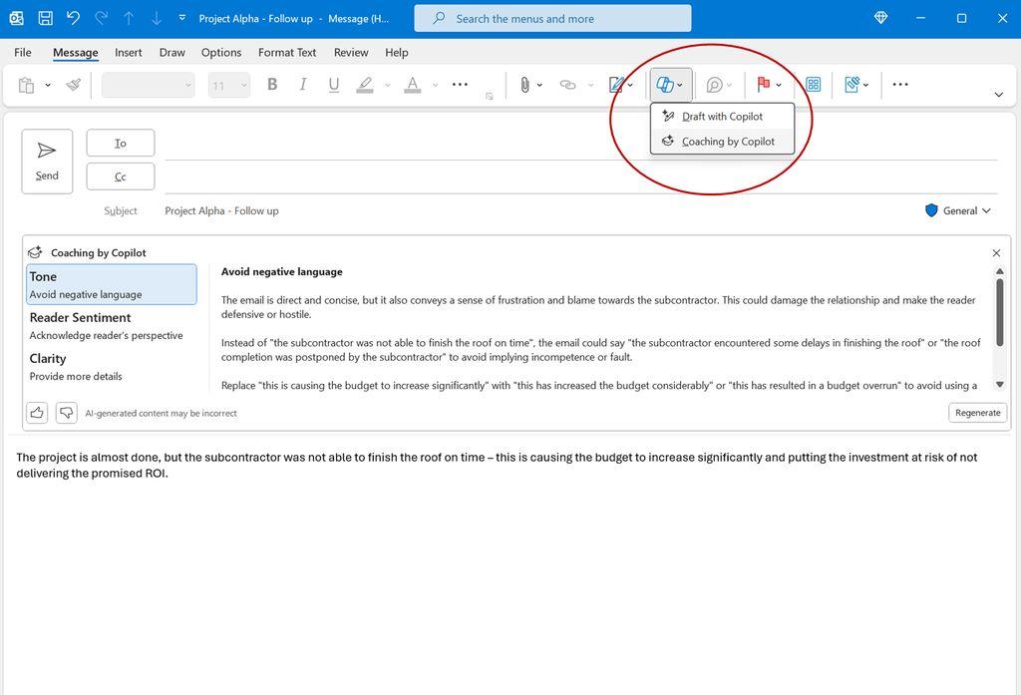
Task: Open the General sensitivity label dropdown
Action: 958,210
